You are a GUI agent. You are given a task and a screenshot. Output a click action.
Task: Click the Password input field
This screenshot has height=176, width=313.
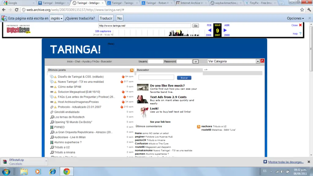(x=184, y=62)
